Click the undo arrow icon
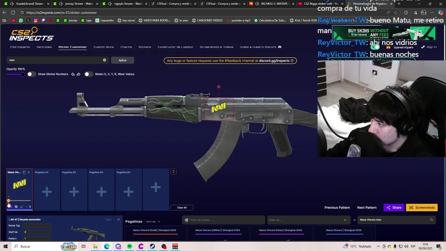 (x=73, y=74)
